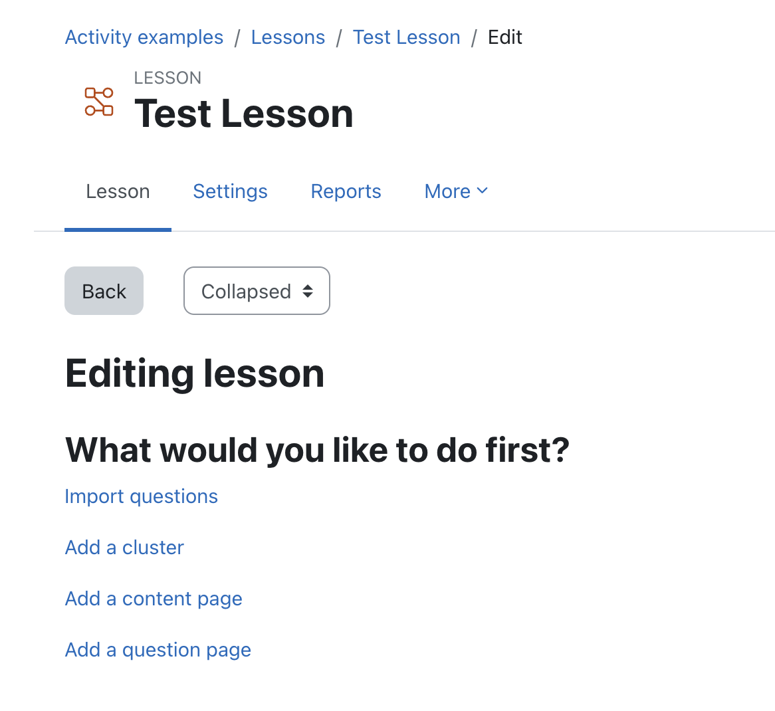Follow the Import questions link
This screenshot has height=711, width=775.
coord(142,496)
